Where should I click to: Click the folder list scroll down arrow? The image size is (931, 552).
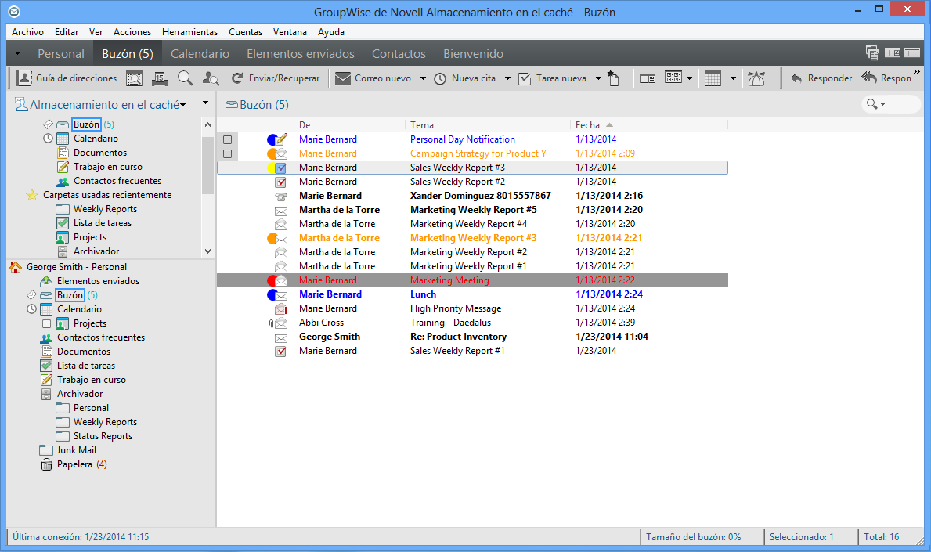tap(207, 251)
